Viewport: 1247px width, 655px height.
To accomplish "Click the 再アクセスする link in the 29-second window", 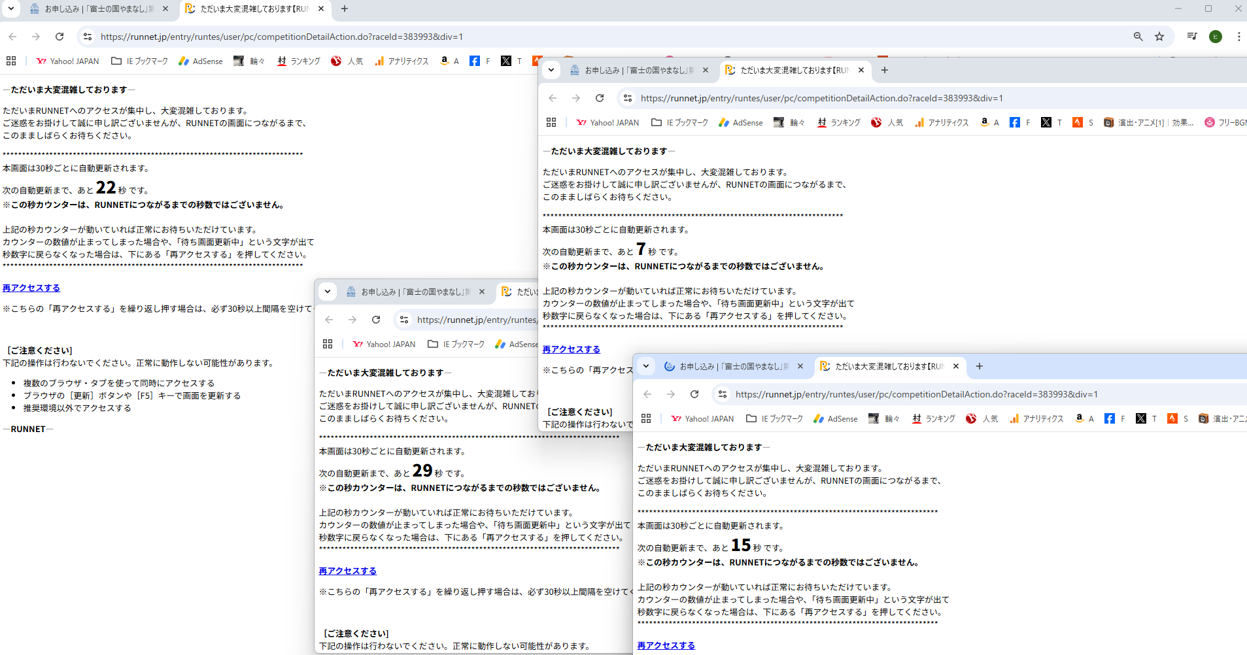I will click(x=348, y=571).
